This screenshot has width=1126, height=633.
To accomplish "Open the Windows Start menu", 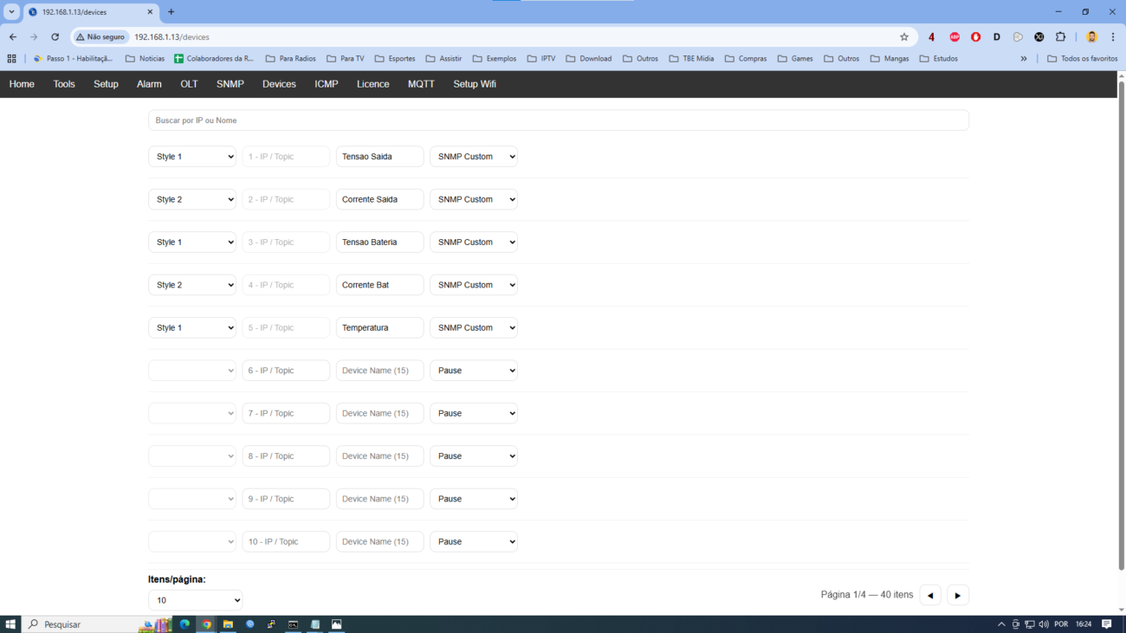I will 11,623.
